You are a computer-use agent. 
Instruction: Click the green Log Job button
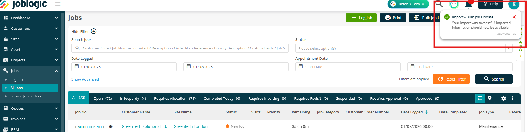(361, 18)
